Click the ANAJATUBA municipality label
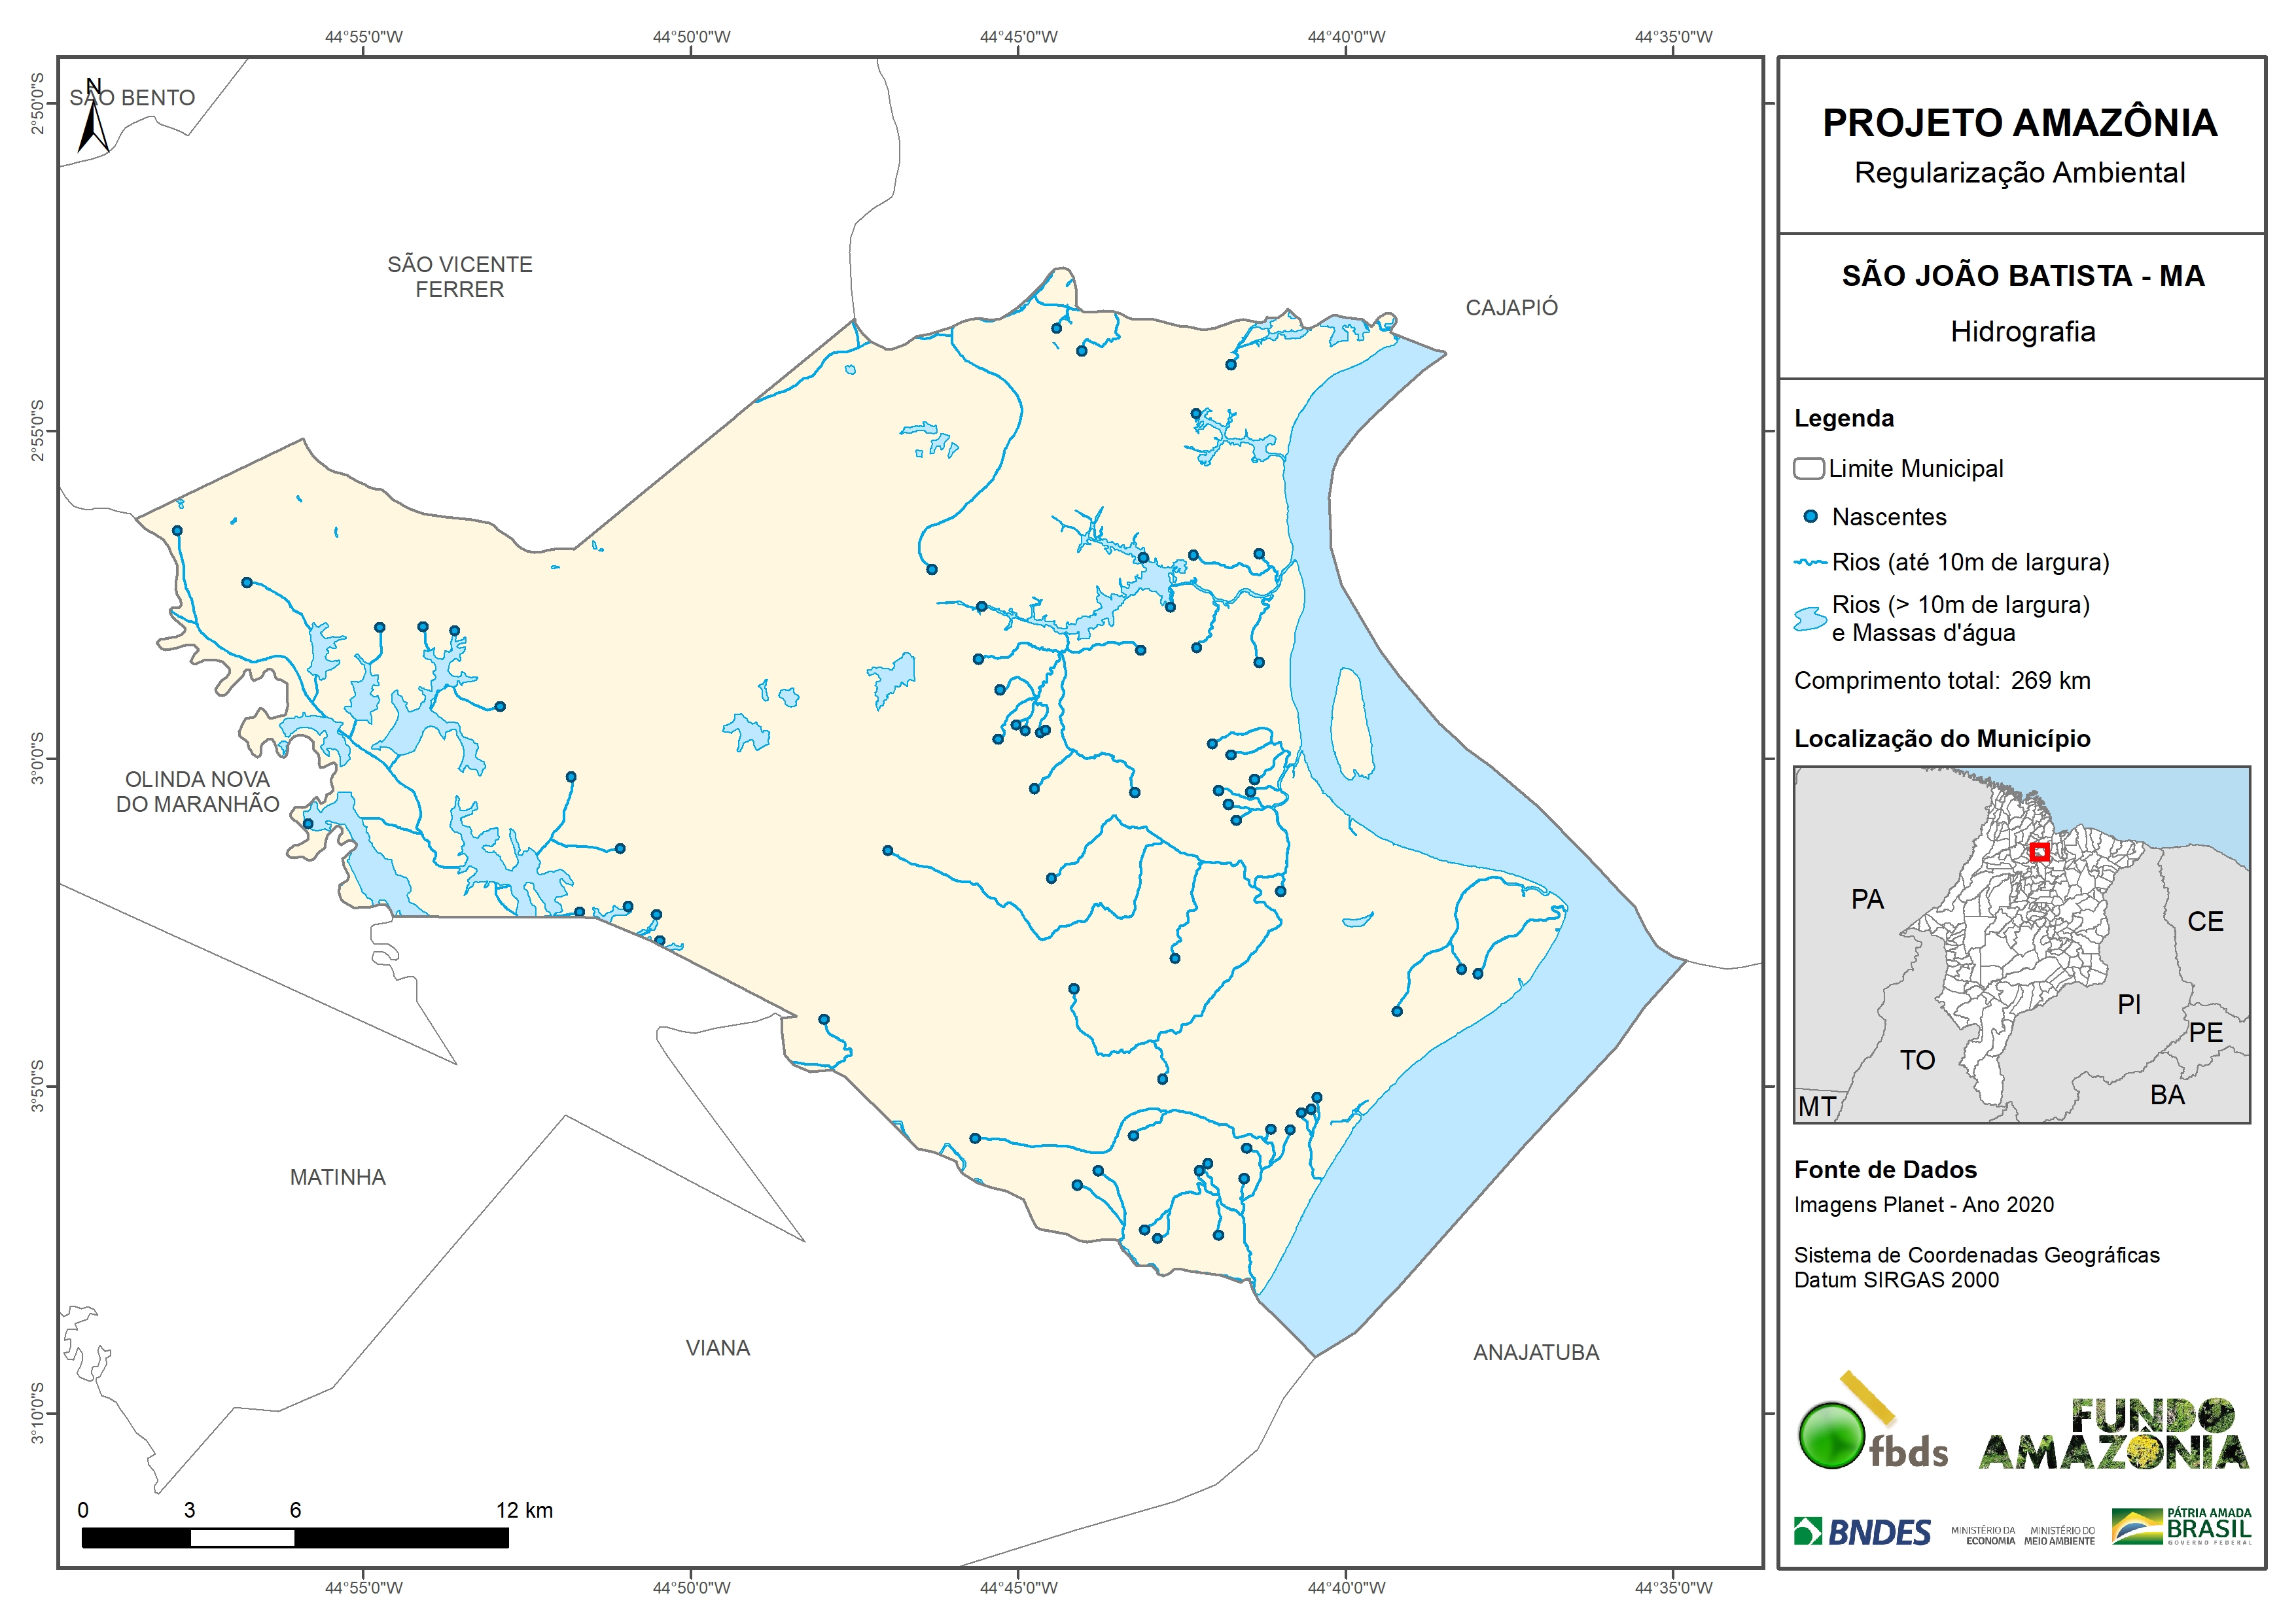Image resolution: width=2296 pixels, height=1623 pixels. (1536, 1353)
